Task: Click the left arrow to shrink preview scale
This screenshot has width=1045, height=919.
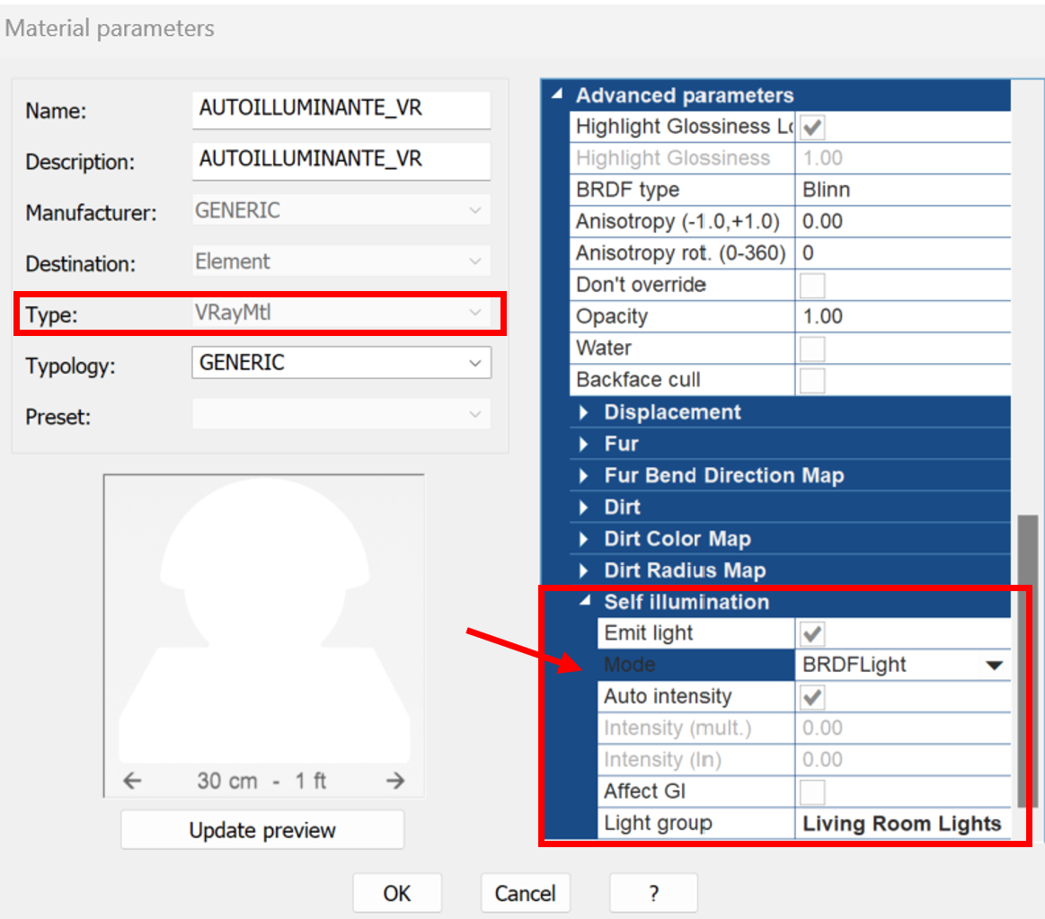Action: 131,782
